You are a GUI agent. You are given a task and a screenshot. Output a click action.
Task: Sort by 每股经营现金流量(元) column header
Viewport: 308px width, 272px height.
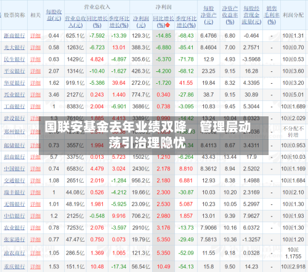[x=251, y=15]
